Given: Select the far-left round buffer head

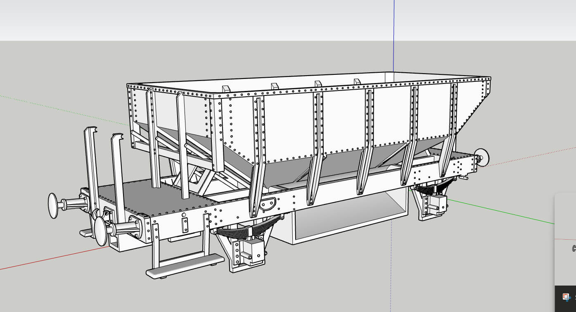Looking at the screenshot, I should [x=53, y=205].
